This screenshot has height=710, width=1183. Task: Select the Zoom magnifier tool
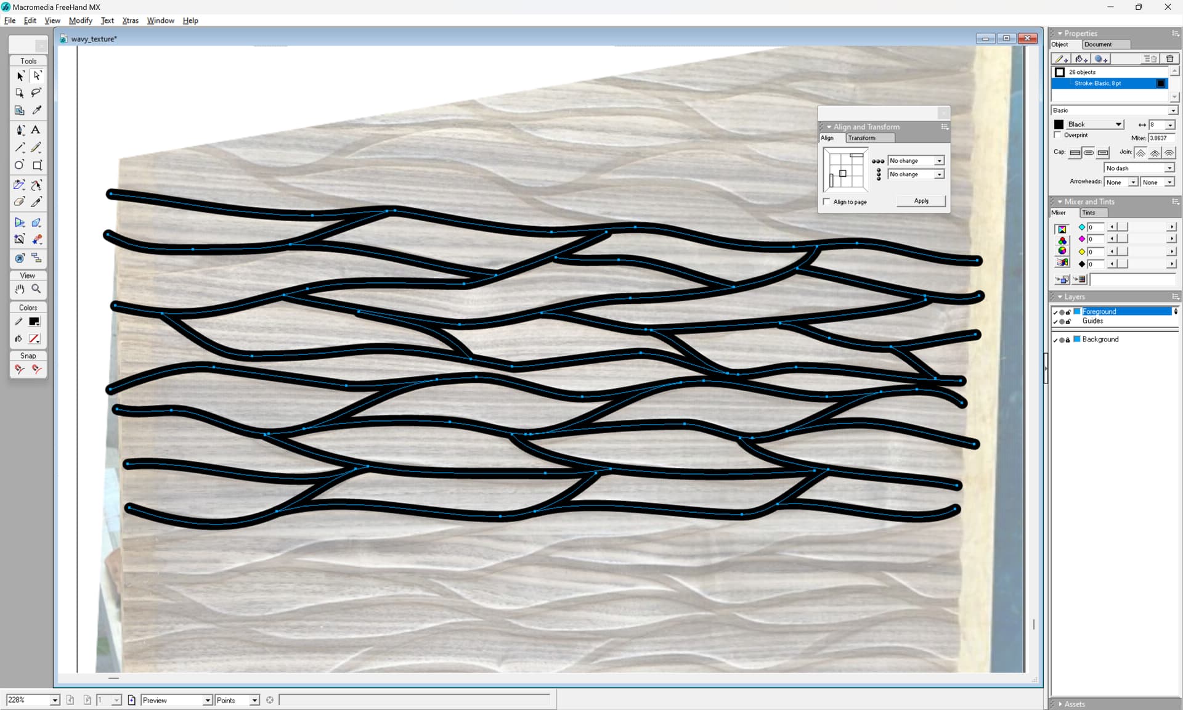36,288
